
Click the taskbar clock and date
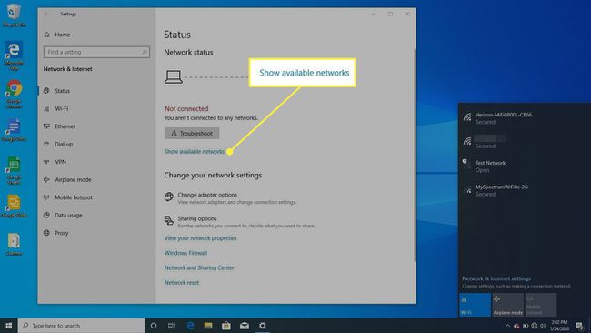(x=559, y=326)
